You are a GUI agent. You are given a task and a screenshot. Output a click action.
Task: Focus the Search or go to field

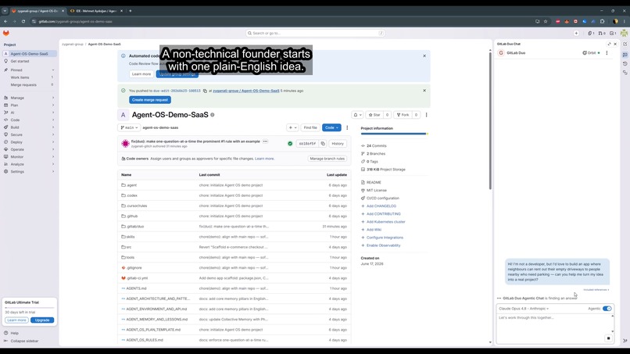pos(316,34)
